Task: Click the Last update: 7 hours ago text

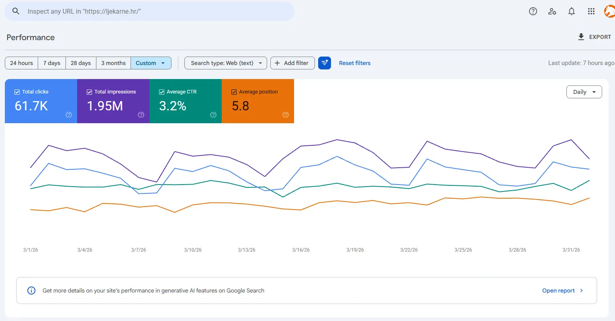Action: pyautogui.click(x=581, y=63)
